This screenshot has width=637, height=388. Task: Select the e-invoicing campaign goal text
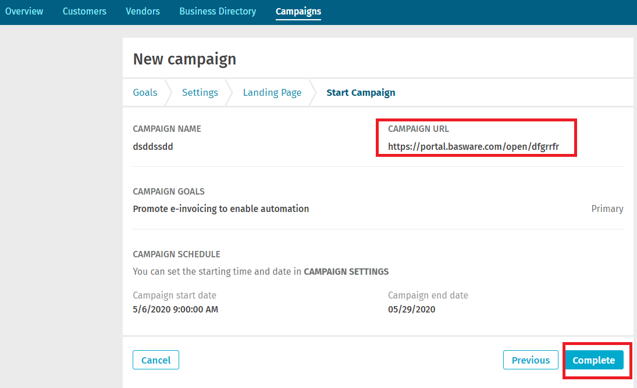coord(220,209)
